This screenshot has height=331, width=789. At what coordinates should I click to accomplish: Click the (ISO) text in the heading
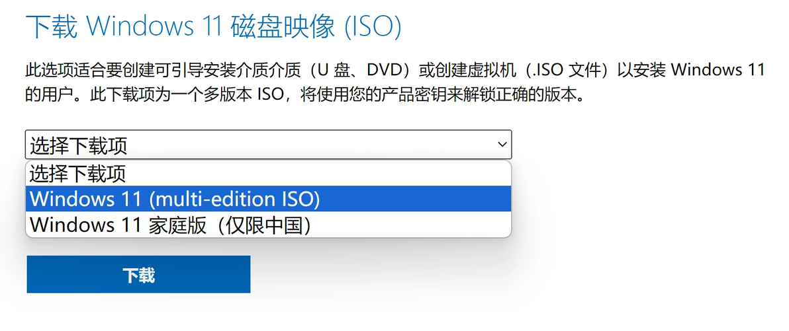pyautogui.click(x=373, y=27)
